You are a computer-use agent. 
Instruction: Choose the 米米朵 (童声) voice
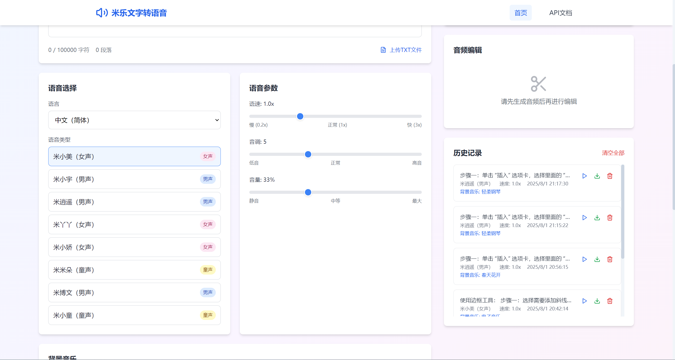click(134, 270)
